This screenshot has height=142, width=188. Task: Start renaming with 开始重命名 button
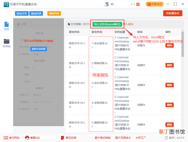pos(173,13)
